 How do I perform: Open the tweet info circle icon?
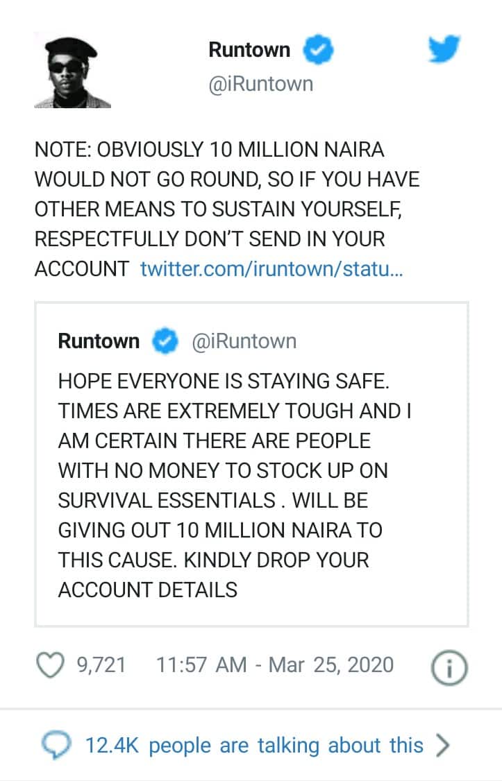(450, 667)
